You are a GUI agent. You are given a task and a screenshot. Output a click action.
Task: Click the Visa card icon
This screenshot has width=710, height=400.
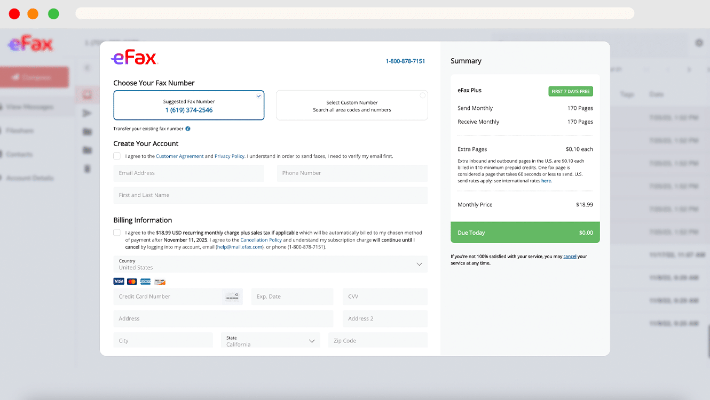[x=119, y=281]
